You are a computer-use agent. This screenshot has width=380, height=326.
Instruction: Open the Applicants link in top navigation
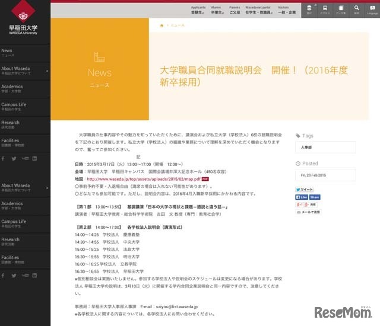click(x=198, y=9)
